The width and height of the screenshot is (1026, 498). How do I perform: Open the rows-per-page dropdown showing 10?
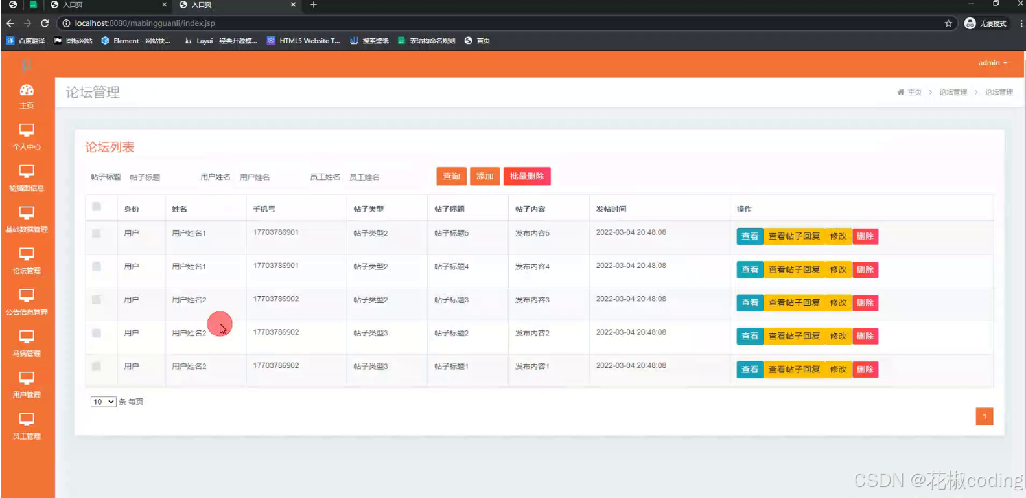tap(103, 402)
